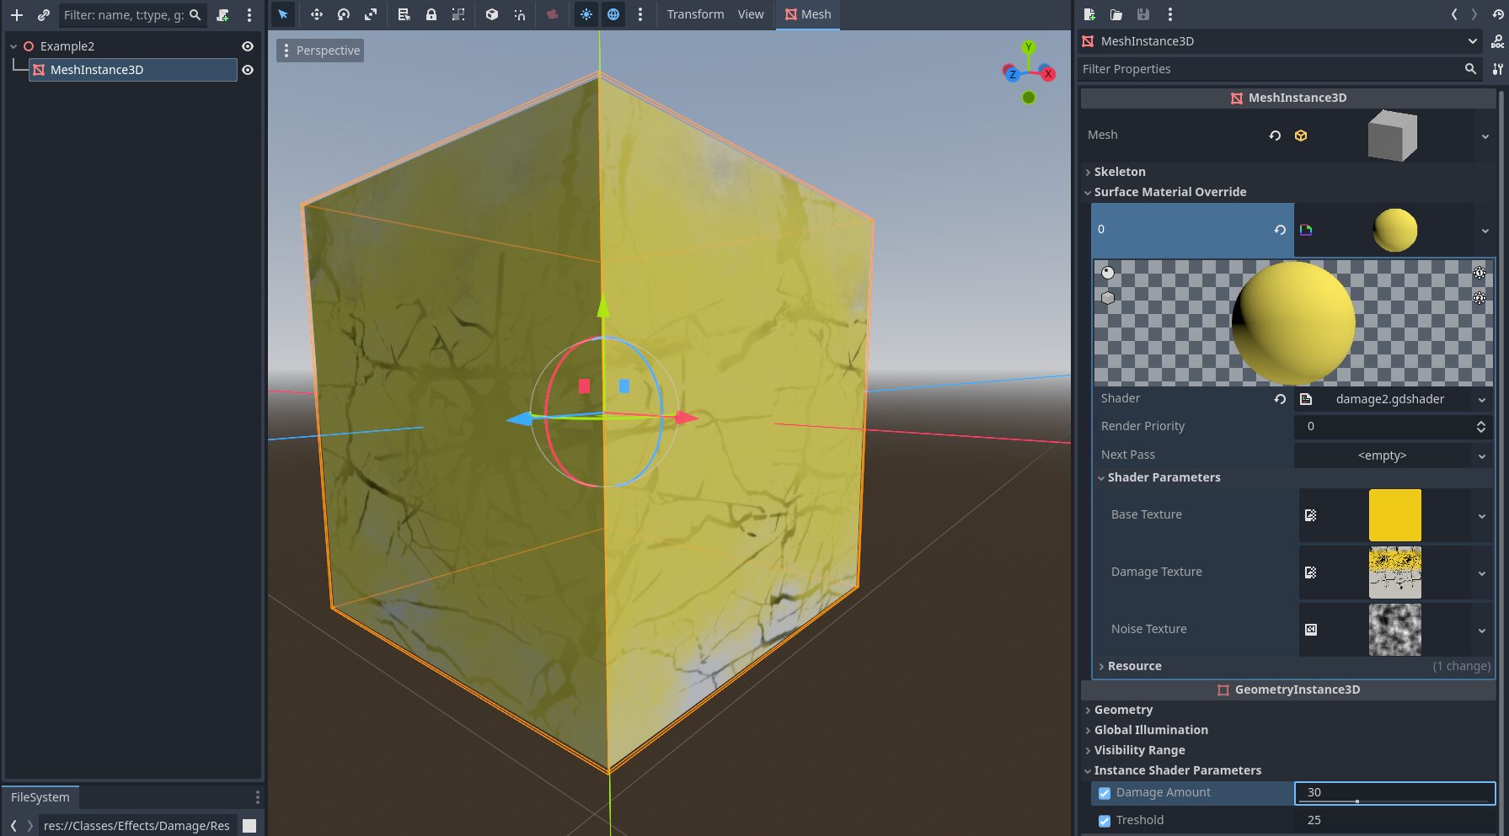Click the blue Z axis on view gizmo
This screenshot has height=836, width=1509.
click(1012, 74)
